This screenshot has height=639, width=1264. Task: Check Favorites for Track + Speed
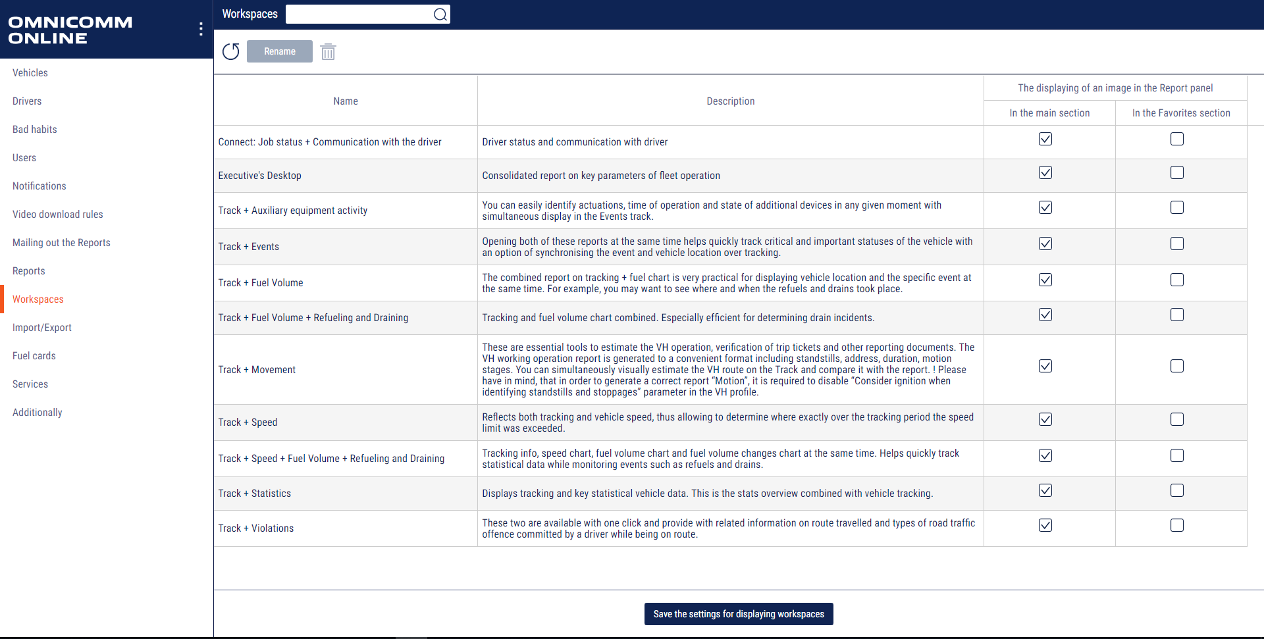pyautogui.click(x=1177, y=419)
